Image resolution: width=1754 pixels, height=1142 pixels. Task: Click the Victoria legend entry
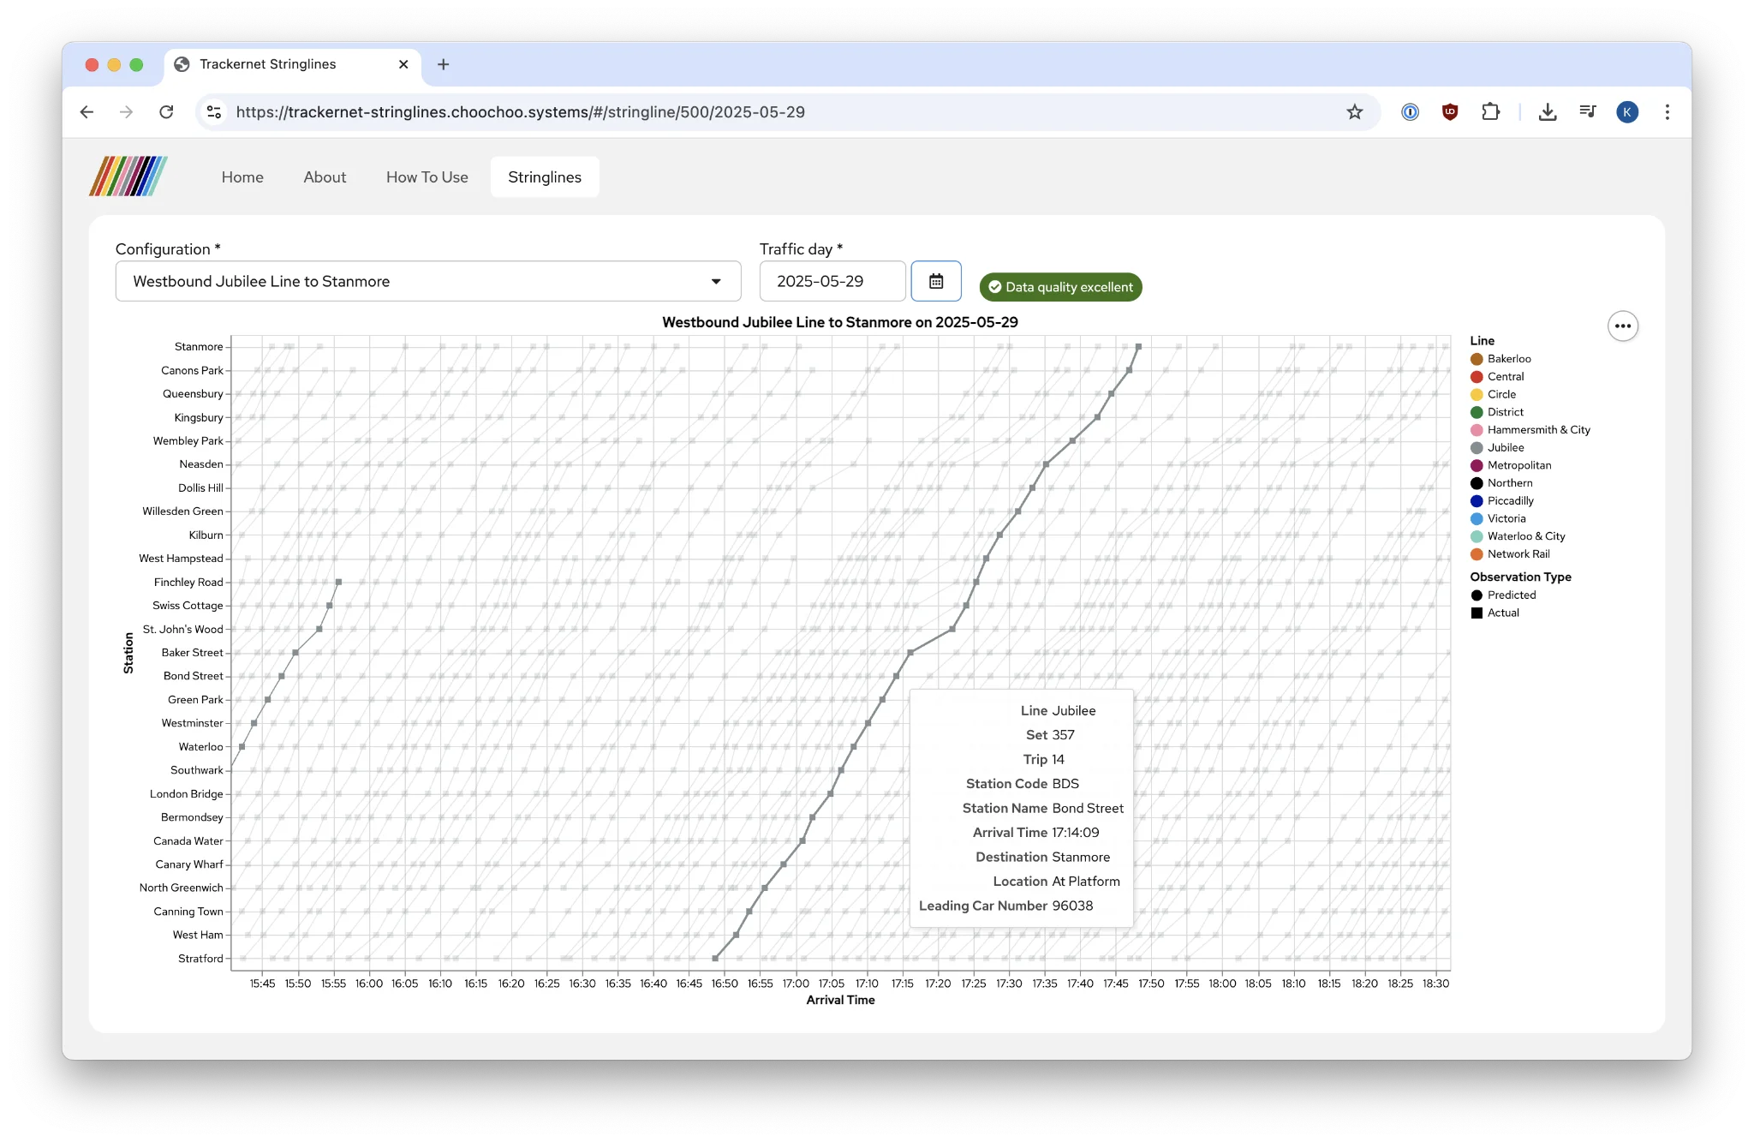point(1498,518)
